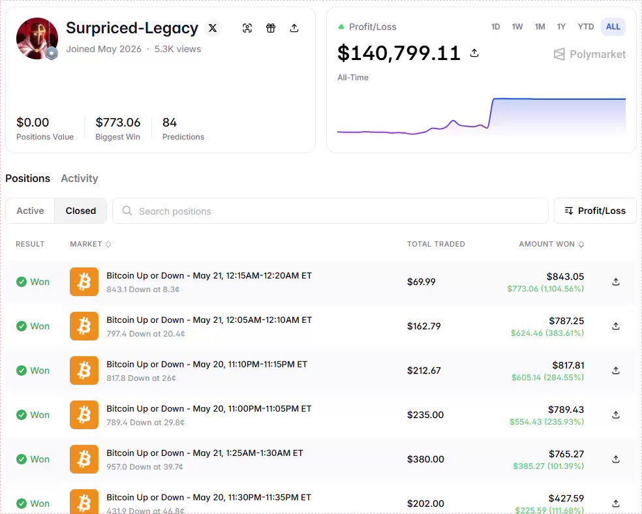This screenshot has width=642, height=514.
Task: Switch to Active positions filter
Action: tap(30, 211)
